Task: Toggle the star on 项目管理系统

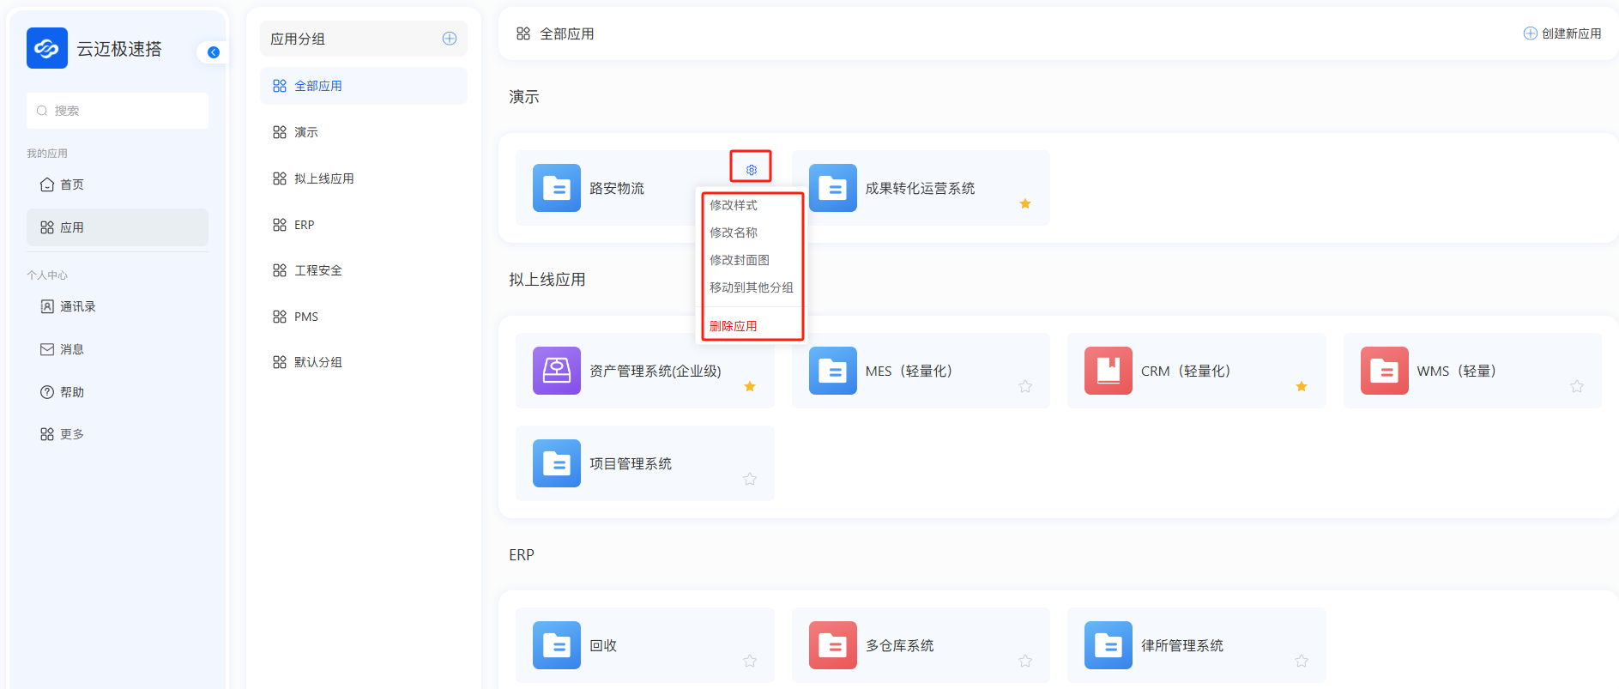Action: 749,480
